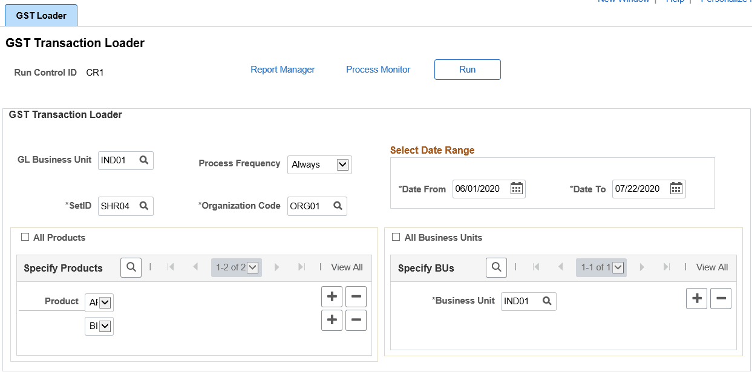Click the Run button
This screenshot has width=752, height=372.
pos(467,69)
